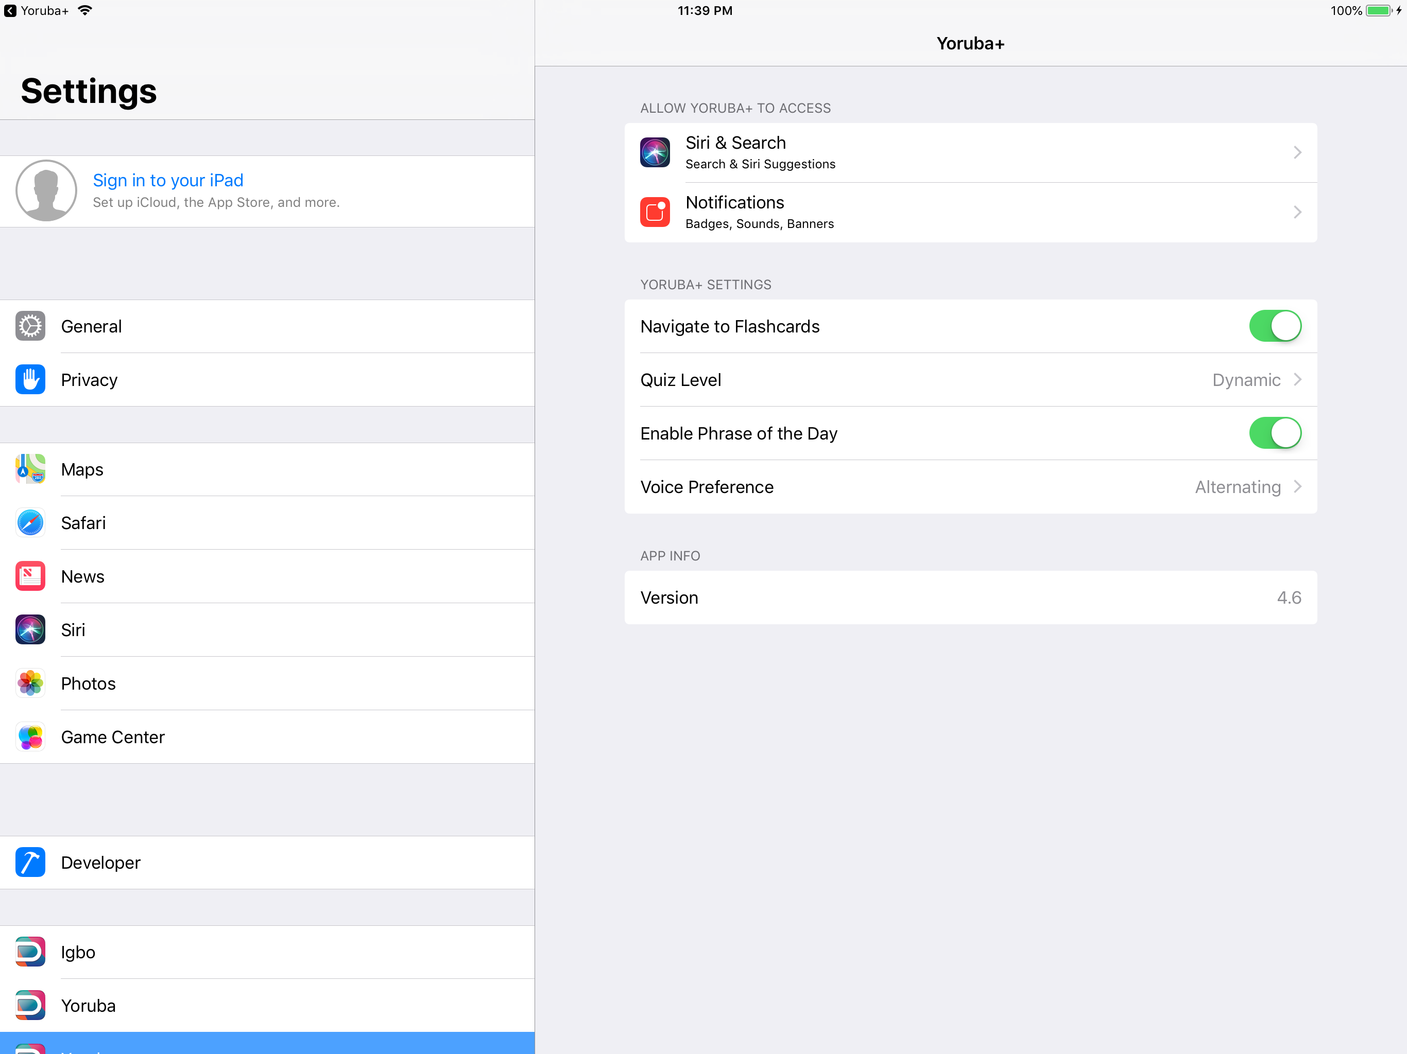The image size is (1407, 1054).
Task: Open Safari settings
Action: tap(267, 522)
